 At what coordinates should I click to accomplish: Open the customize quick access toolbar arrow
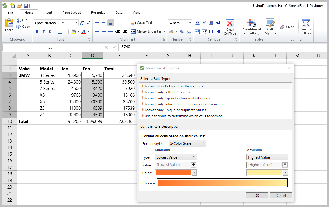pyautogui.click(x=32, y=6)
